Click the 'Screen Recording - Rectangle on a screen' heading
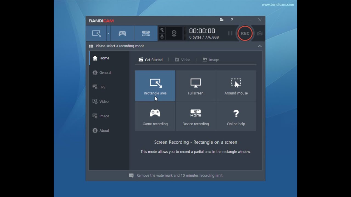Viewport: 351px width, 197px height. 196,142
